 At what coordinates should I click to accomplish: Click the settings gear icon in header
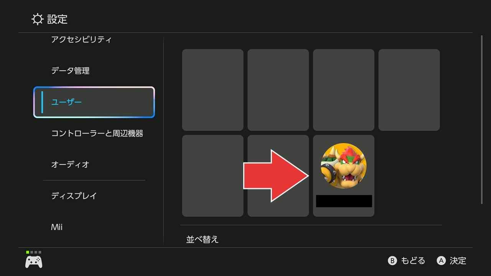pyautogui.click(x=37, y=19)
